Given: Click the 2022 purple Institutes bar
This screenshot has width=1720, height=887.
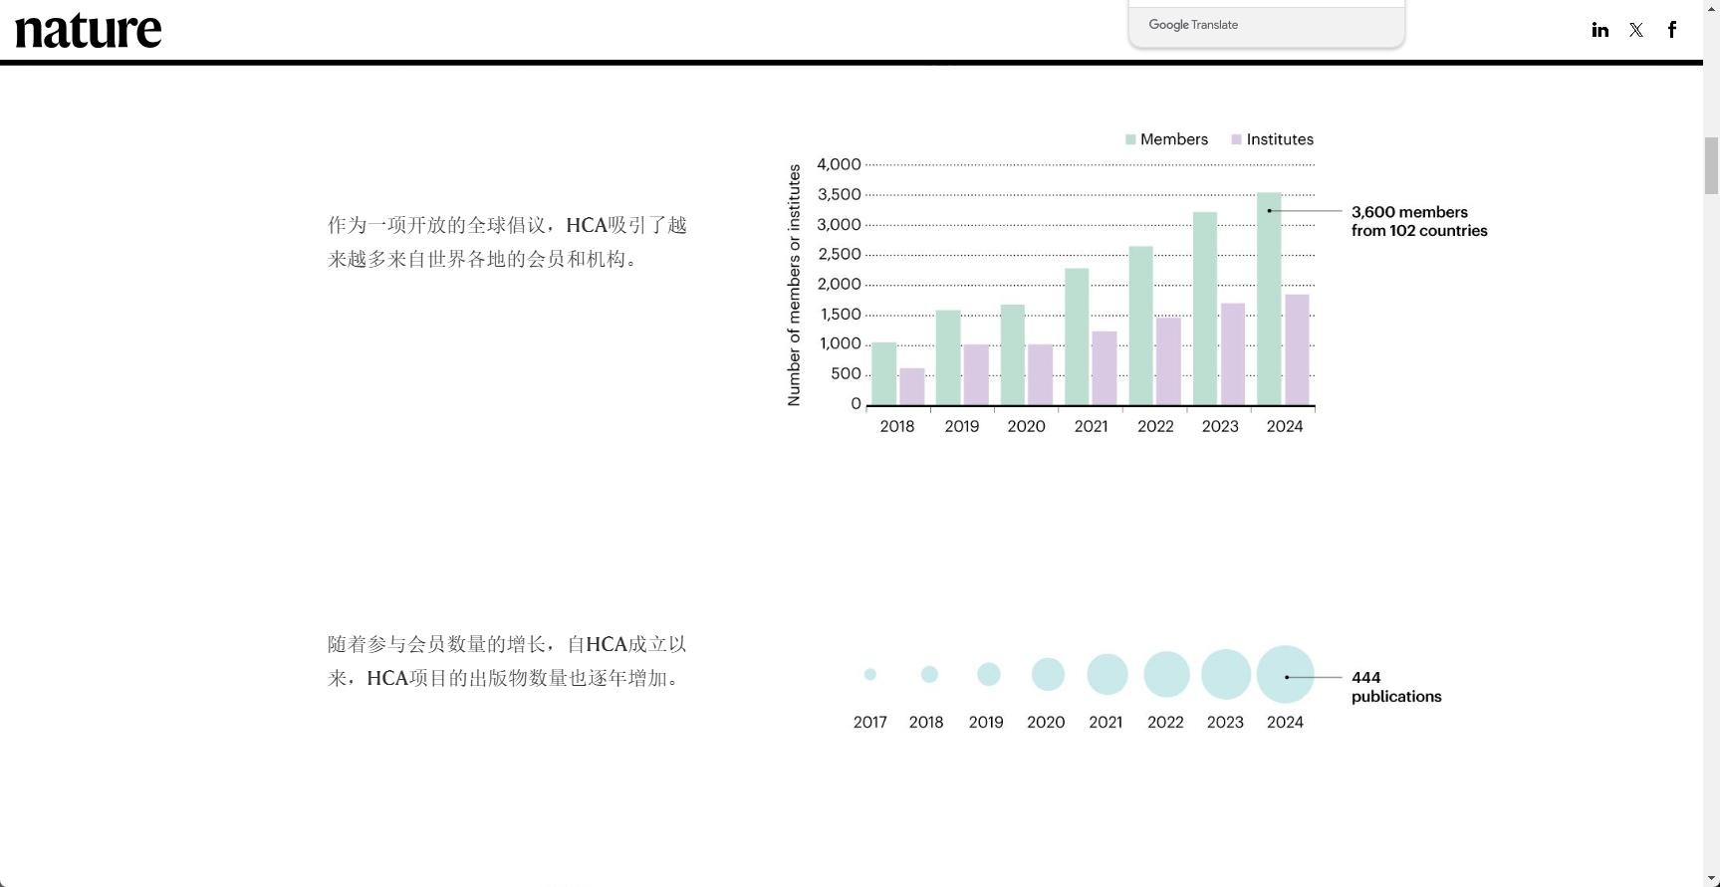Looking at the screenshot, I should coord(1168,360).
